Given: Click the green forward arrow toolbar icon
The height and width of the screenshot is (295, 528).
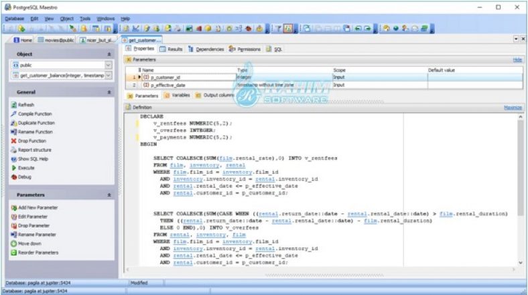Looking at the screenshot, I should coord(367,29).
